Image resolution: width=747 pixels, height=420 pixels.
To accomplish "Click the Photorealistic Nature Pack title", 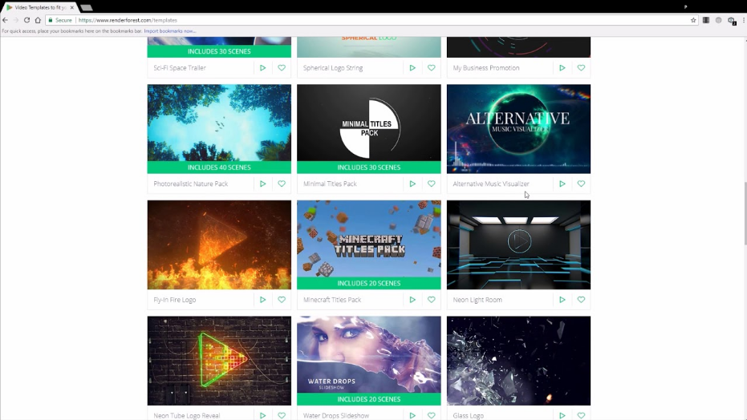I will (x=191, y=184).
